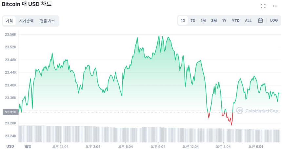Open the 캔들 차트 tab
Viewport: 282px width, 149px height.
pyautogui.click(x=48, y=21)
